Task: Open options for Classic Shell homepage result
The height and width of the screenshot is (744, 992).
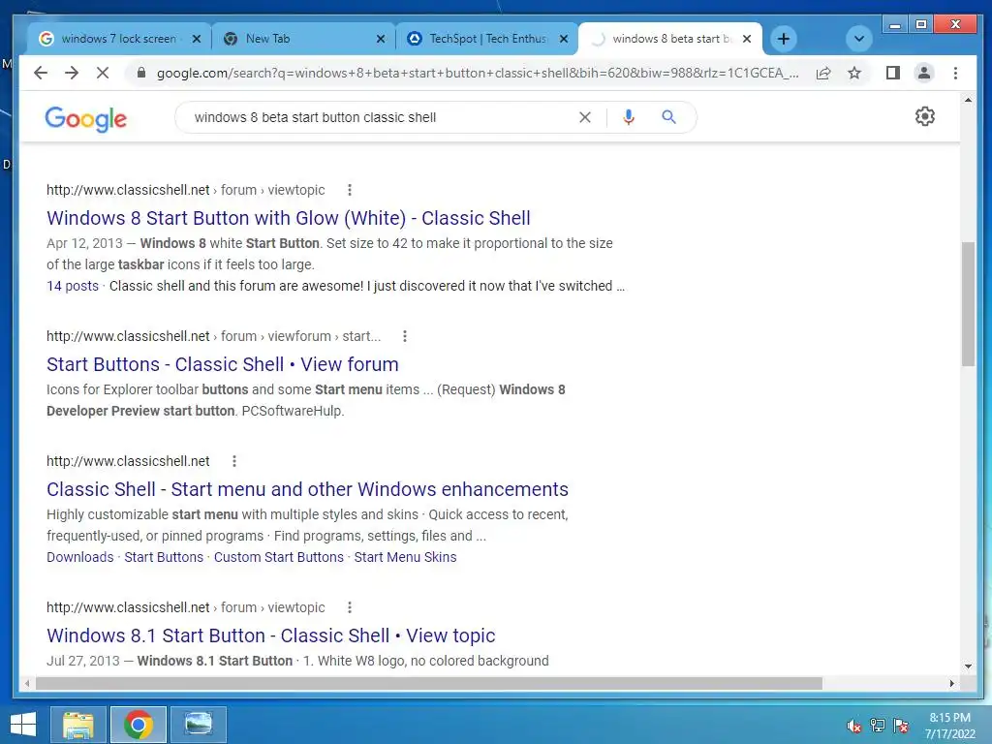Action: 234,461
